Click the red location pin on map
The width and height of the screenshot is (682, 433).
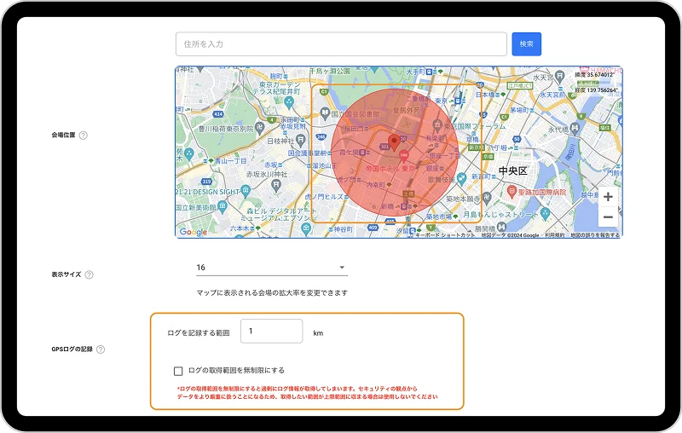coord(393,141)
